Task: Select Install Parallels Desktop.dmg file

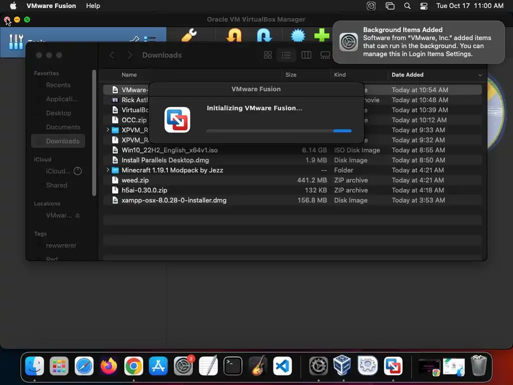Action: [293, 160]
